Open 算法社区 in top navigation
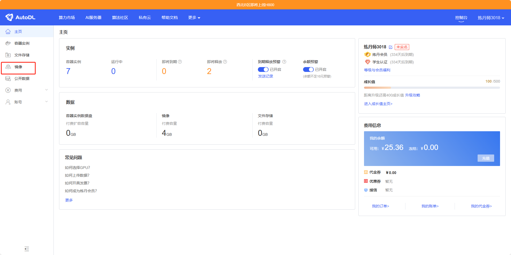The width and height of the screenshot is (511, 255). pos(120,18)
